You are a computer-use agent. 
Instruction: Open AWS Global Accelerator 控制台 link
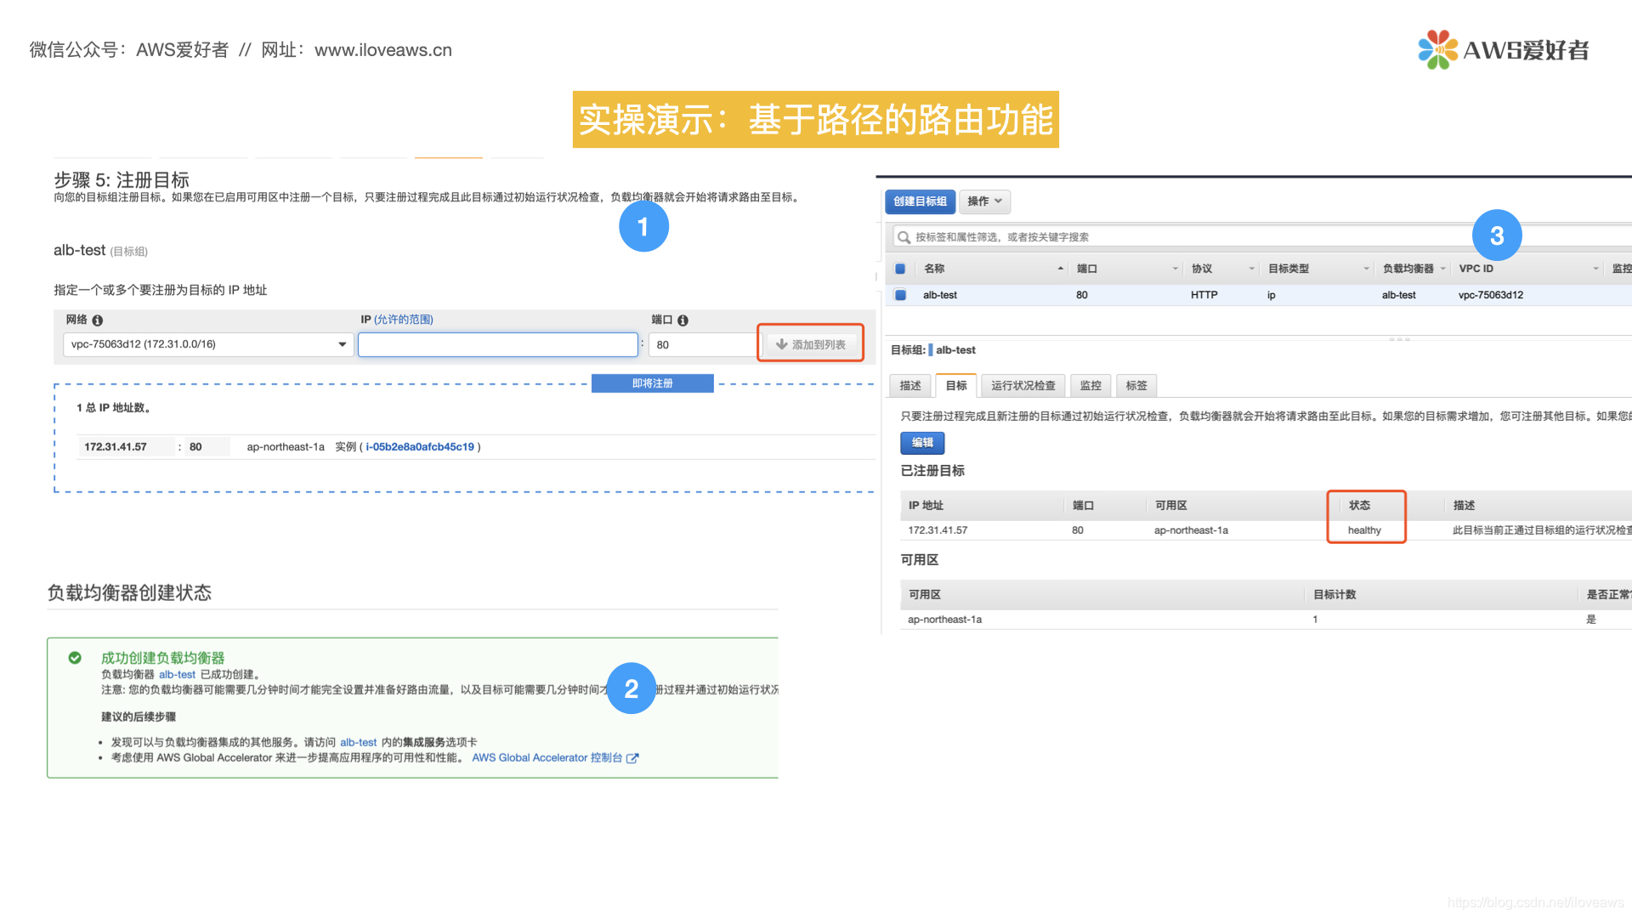point(547,758)
